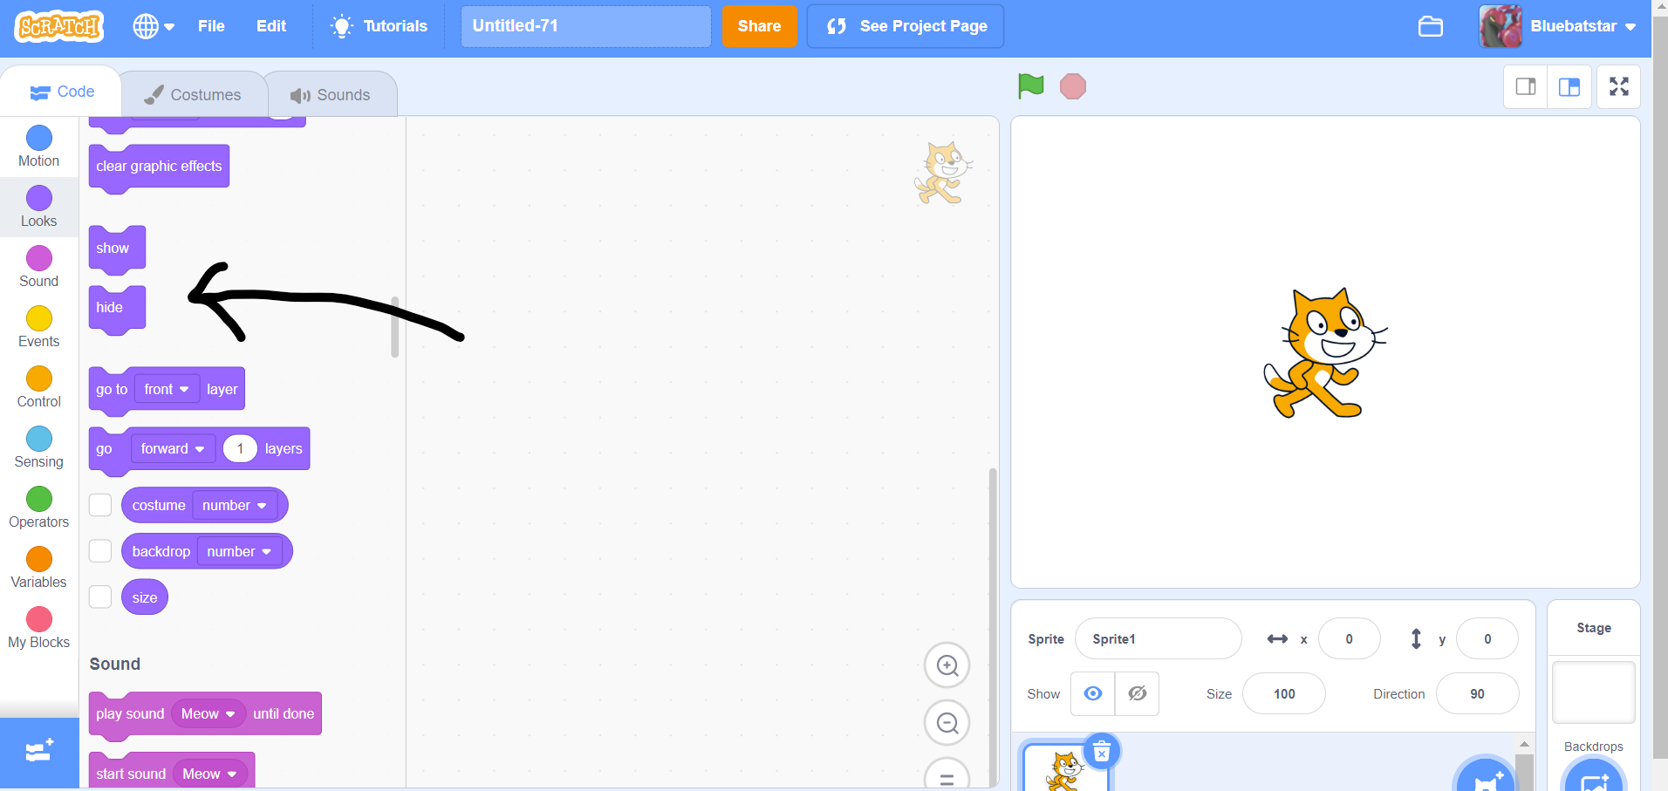Open the File menu
This screenshot has width=1668, height=791.
pyautogui.click(x=210, y=25)
